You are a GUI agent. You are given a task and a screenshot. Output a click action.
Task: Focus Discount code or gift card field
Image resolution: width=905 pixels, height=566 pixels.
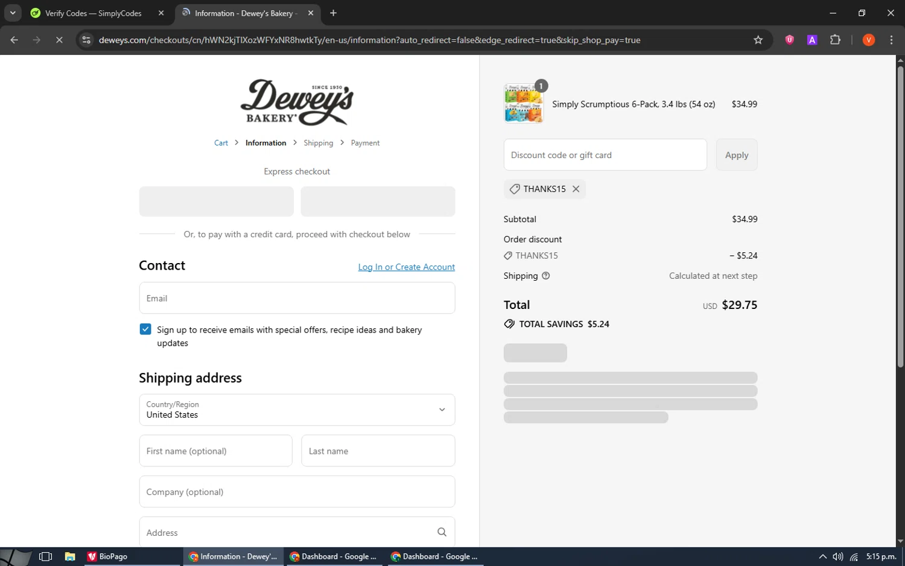pos(605,155)
